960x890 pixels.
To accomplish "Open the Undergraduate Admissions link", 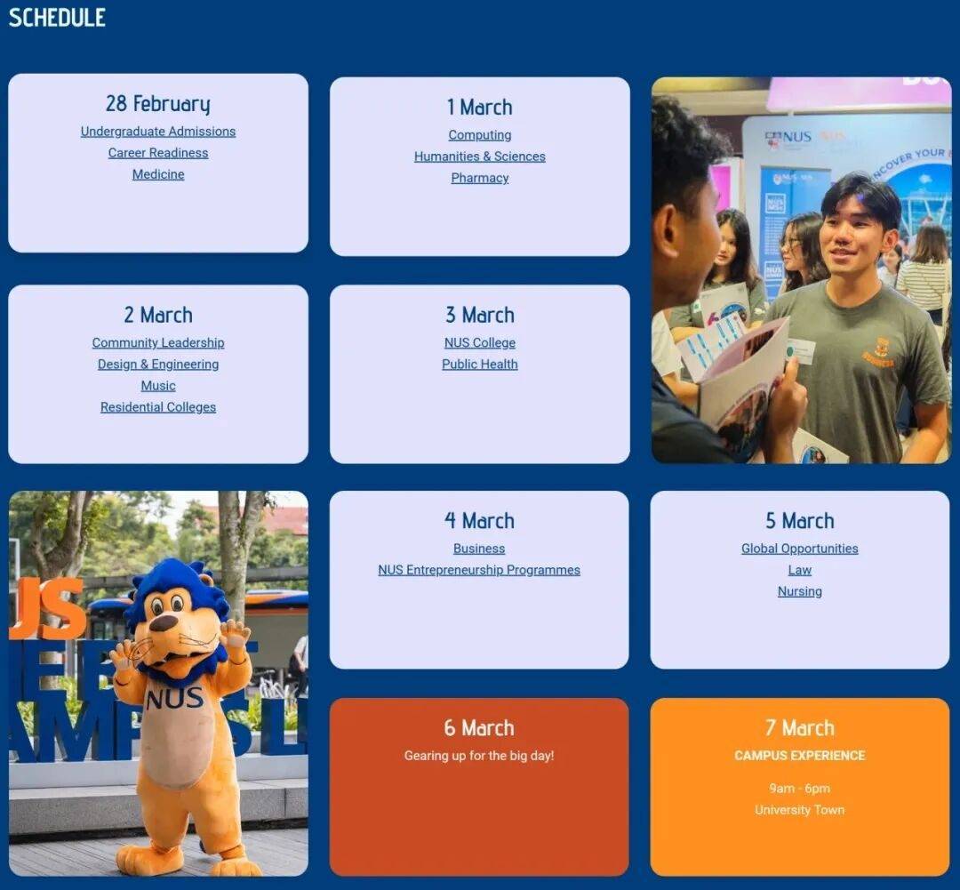I will point(158,132).
